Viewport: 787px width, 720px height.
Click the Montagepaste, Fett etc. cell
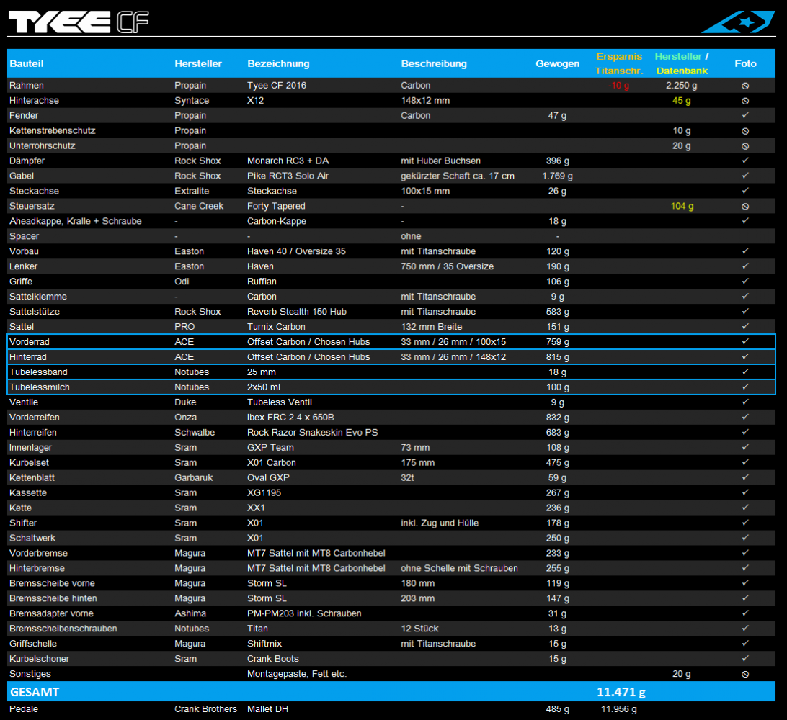(x=297, y=674)
